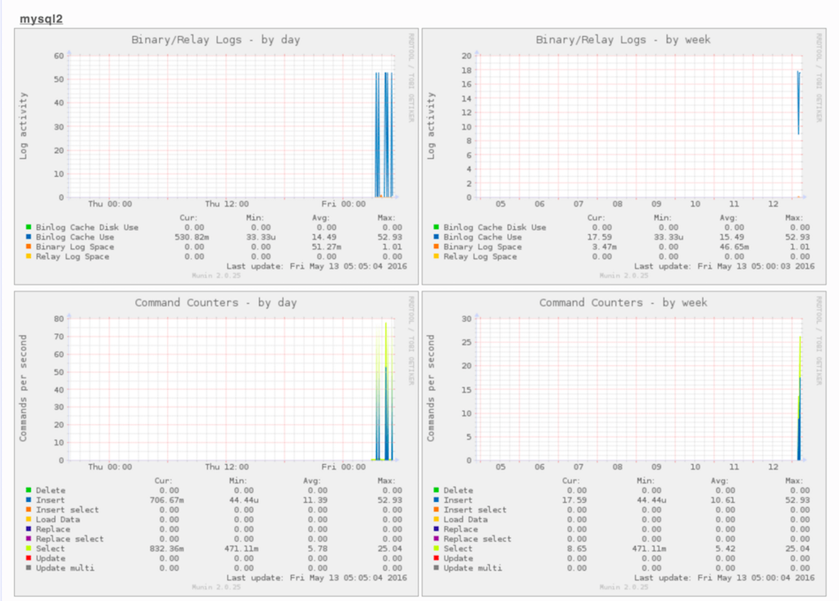The height and width of the screenshot is (601, 839).
Task: Open the Binary/Relay Logs by week graph
Action: click(624, 156)
